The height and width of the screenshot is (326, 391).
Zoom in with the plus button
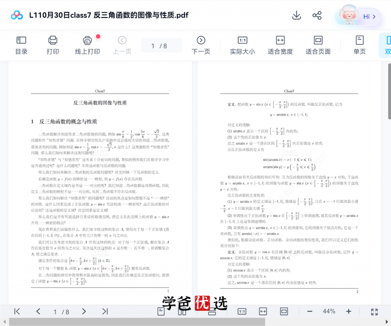coord(349,311)
